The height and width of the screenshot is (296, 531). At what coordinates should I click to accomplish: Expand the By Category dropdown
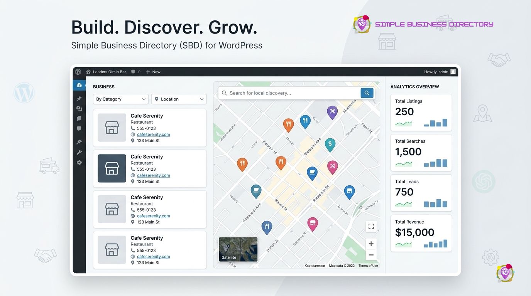[x=121, y=99]
